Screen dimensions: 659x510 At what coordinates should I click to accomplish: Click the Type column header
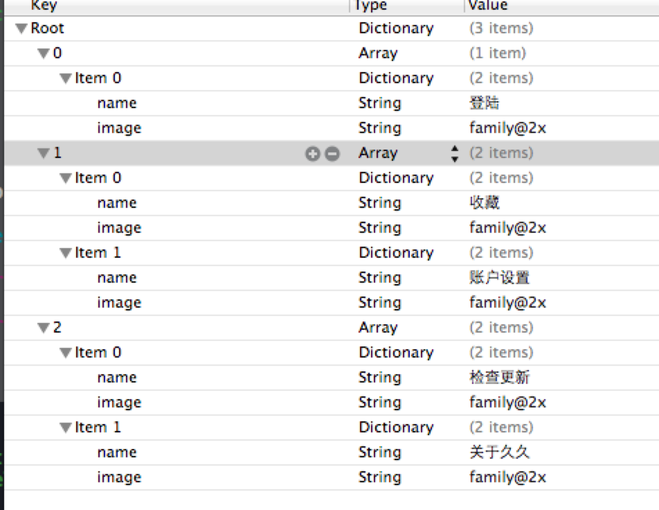click(407, 6)
